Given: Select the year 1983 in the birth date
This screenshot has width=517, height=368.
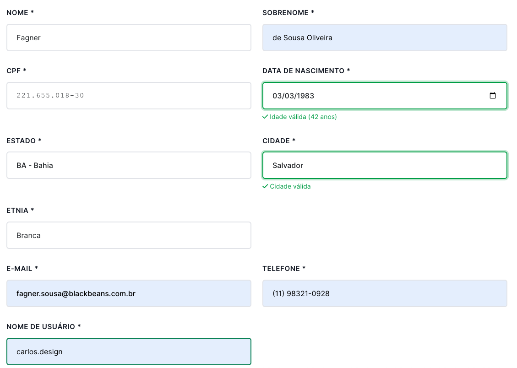Looking at the screenshot, I should 305,96.
